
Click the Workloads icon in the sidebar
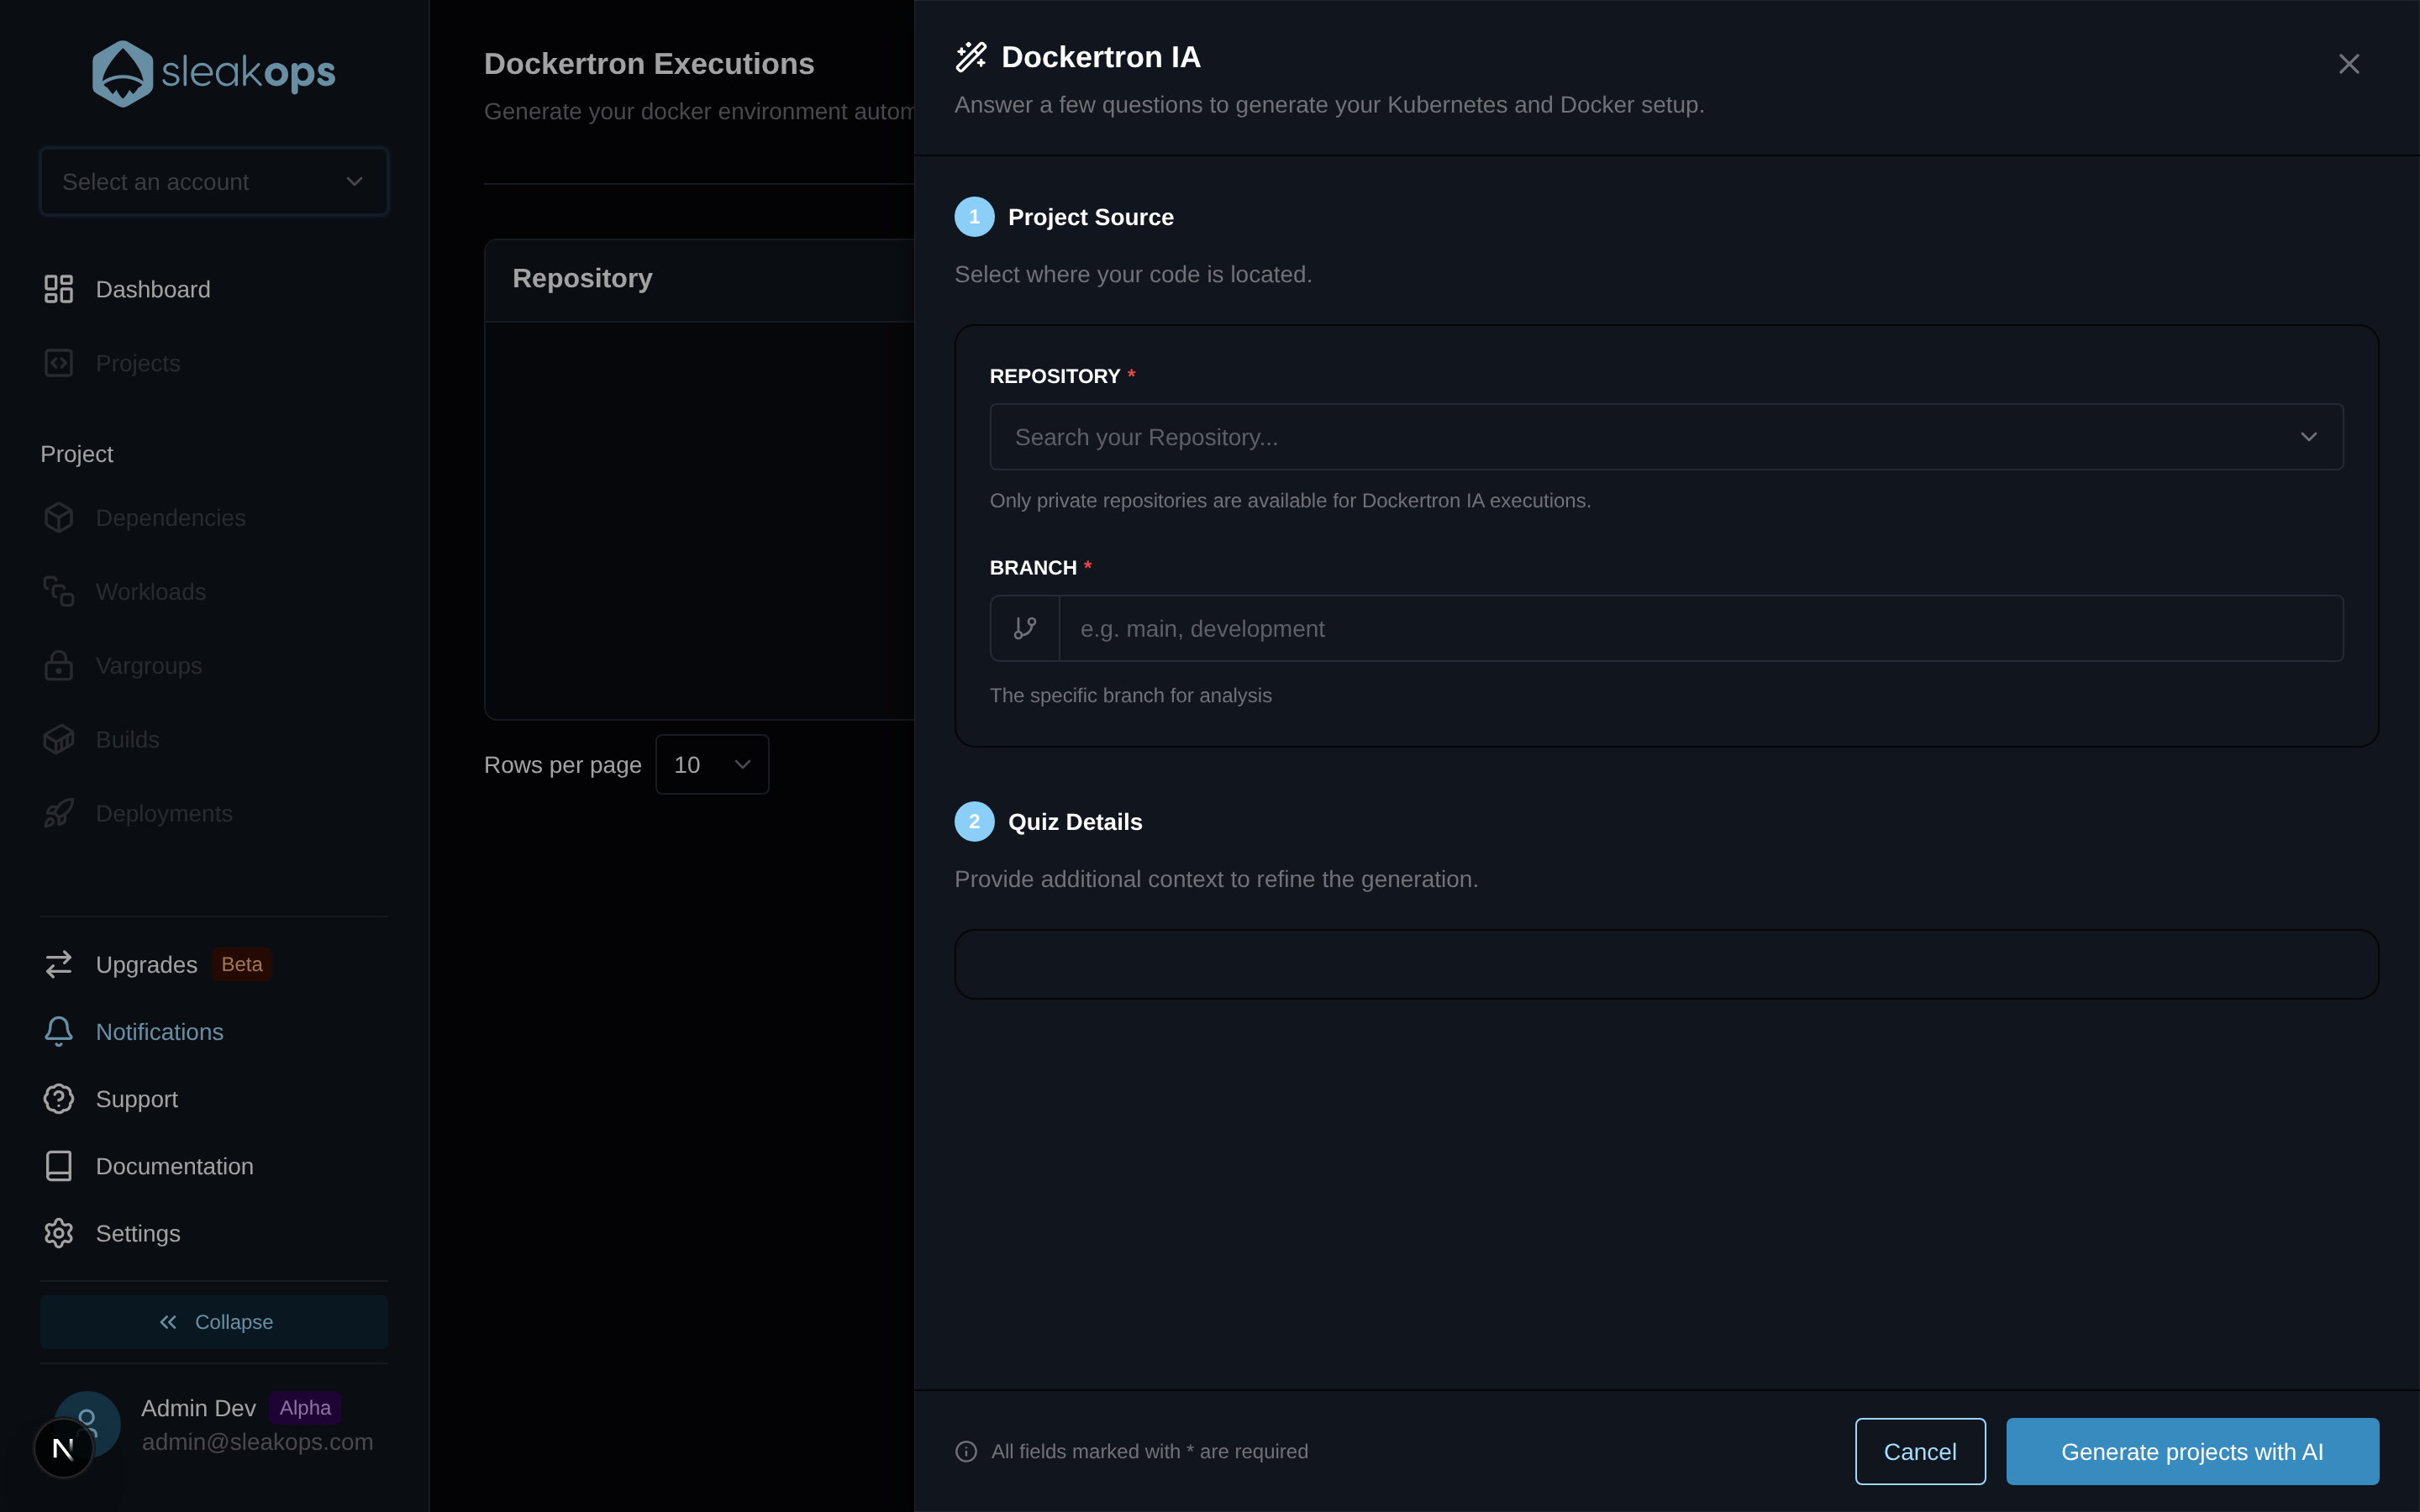59,592
